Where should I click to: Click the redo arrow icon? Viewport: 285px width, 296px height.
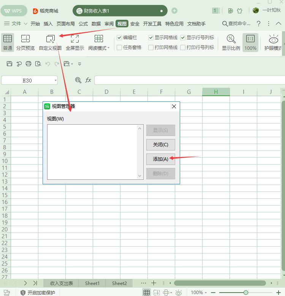tap(57, 64)
